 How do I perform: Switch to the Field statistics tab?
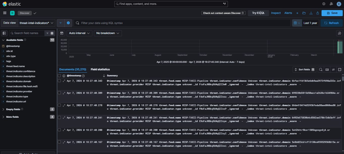tap(100, 69)
